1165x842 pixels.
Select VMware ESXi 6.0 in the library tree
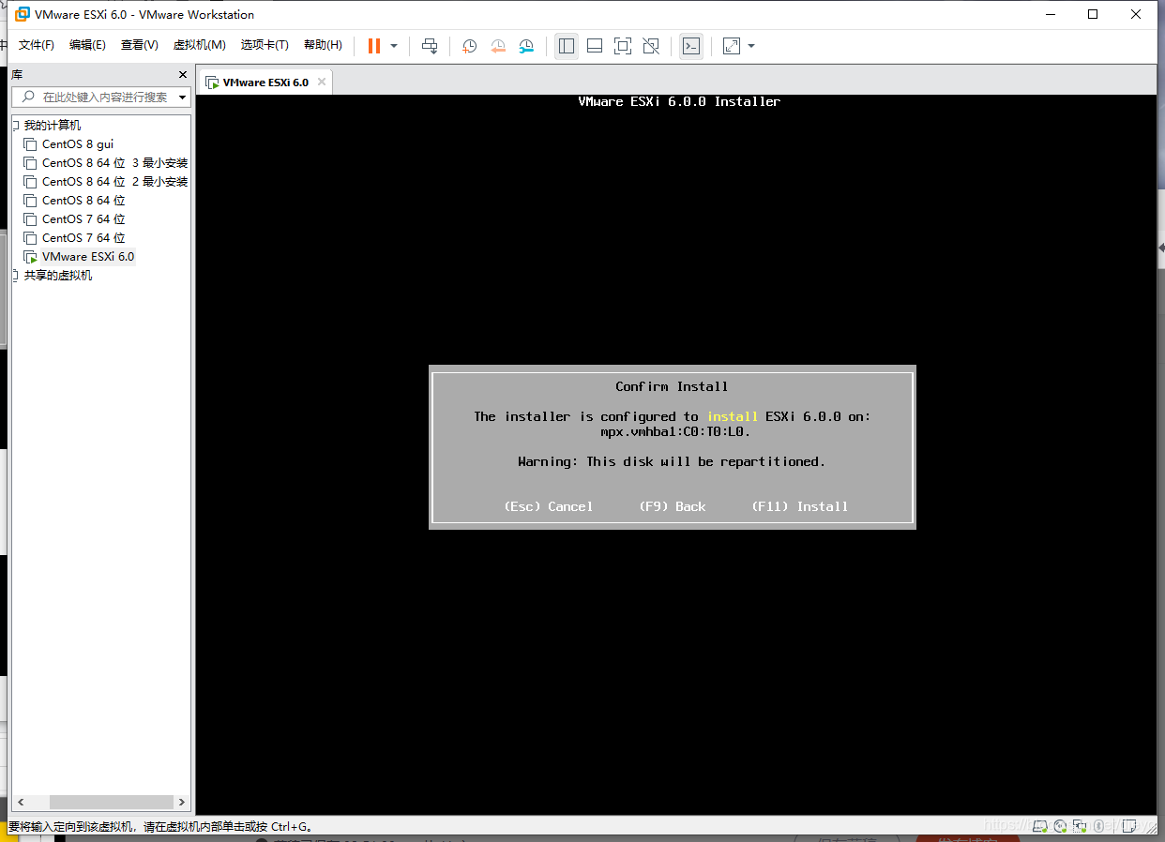88,257
